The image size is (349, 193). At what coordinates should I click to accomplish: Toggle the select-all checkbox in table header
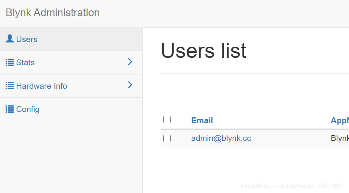click(167, 119)
